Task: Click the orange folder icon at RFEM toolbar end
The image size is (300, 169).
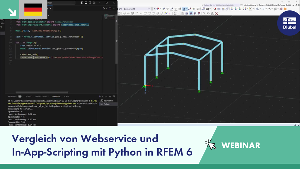Action: 285,9
